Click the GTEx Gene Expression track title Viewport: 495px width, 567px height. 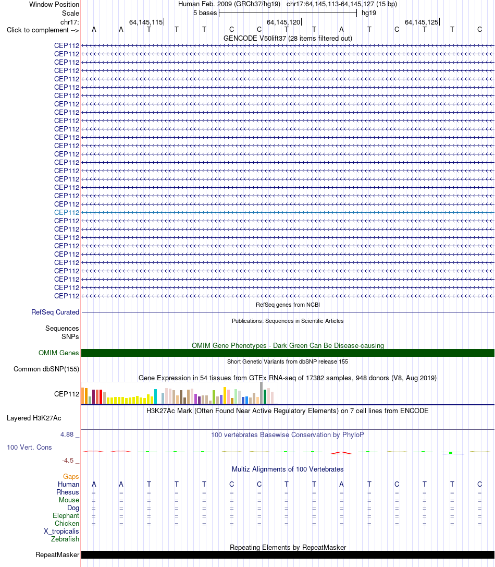288,378
